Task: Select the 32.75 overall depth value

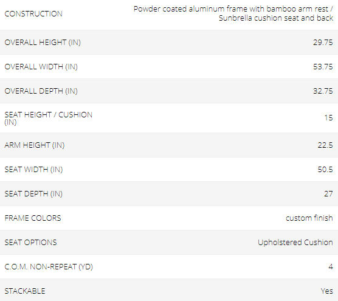Action: click(323, 91)
